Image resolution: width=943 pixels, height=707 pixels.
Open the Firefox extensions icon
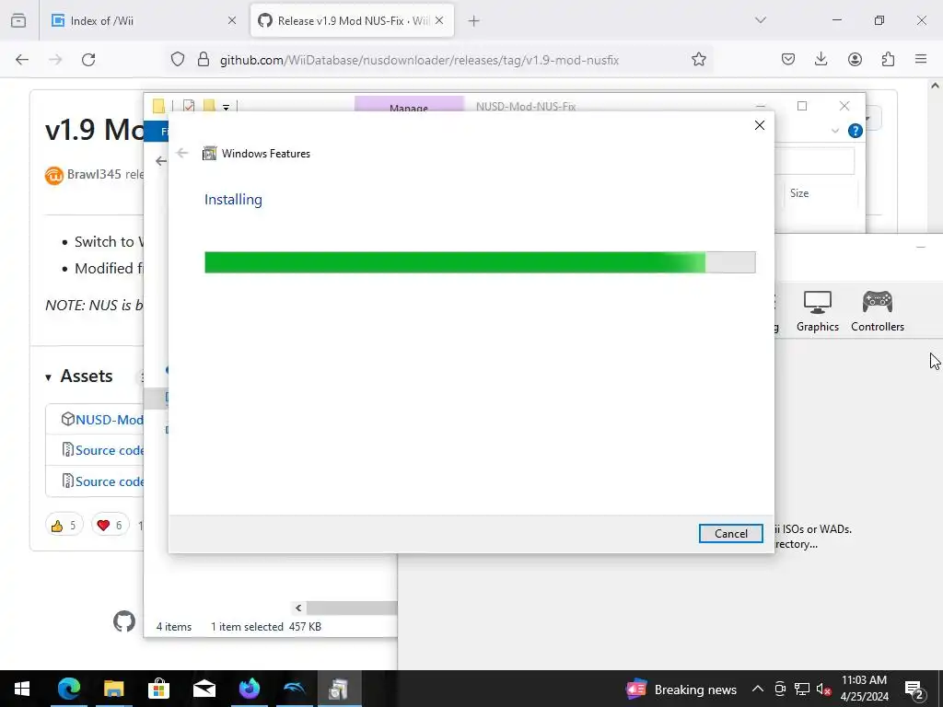coord(888,60)
